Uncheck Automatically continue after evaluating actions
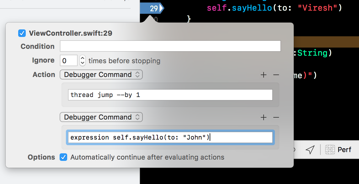This screenshot has height=184, width=359. click(x=63, y=157)
